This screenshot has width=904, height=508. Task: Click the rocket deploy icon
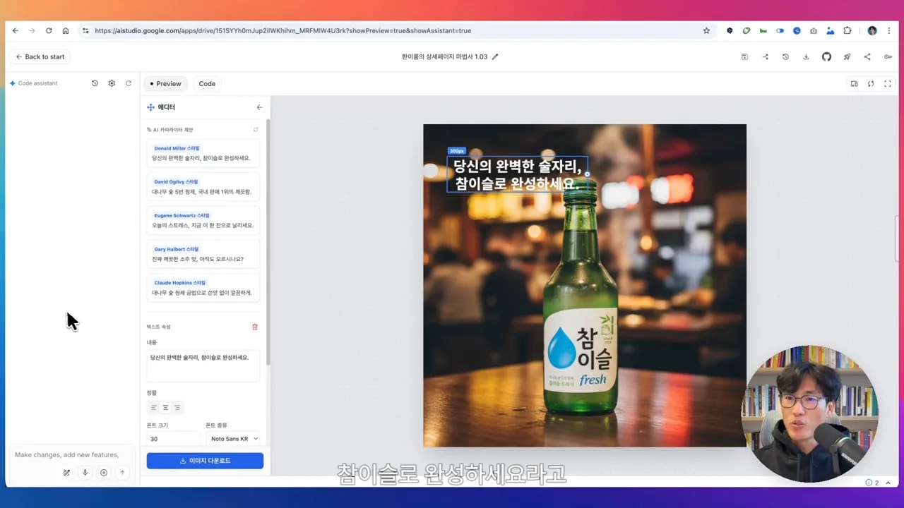(847, 57)
